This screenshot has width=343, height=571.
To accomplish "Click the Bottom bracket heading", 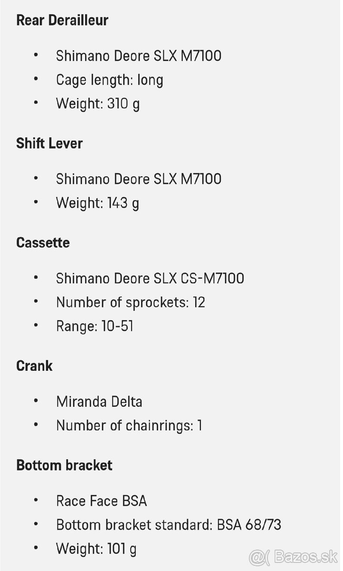I will 64,465.
